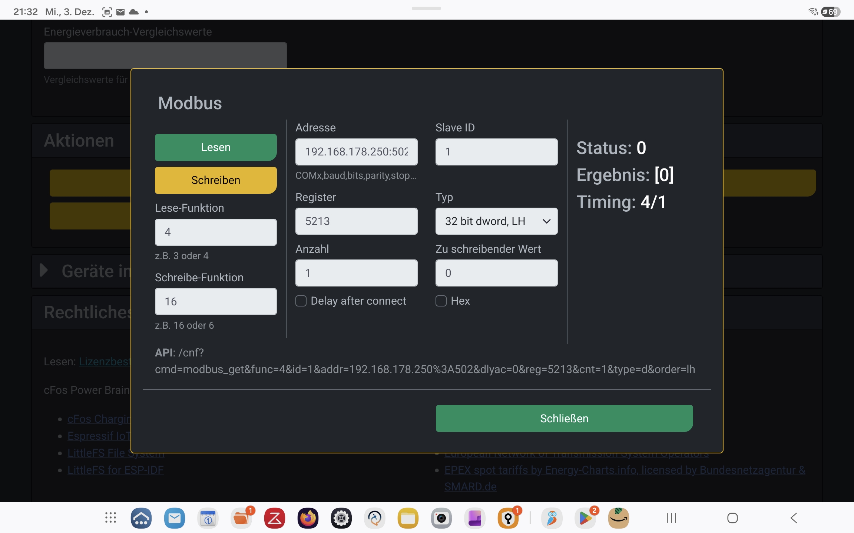Open the LittleFS for ESP-IDF link
Image resolution: width=854 pixels, height=533 pixels.
pyautogui.click(x=115, y=470)
